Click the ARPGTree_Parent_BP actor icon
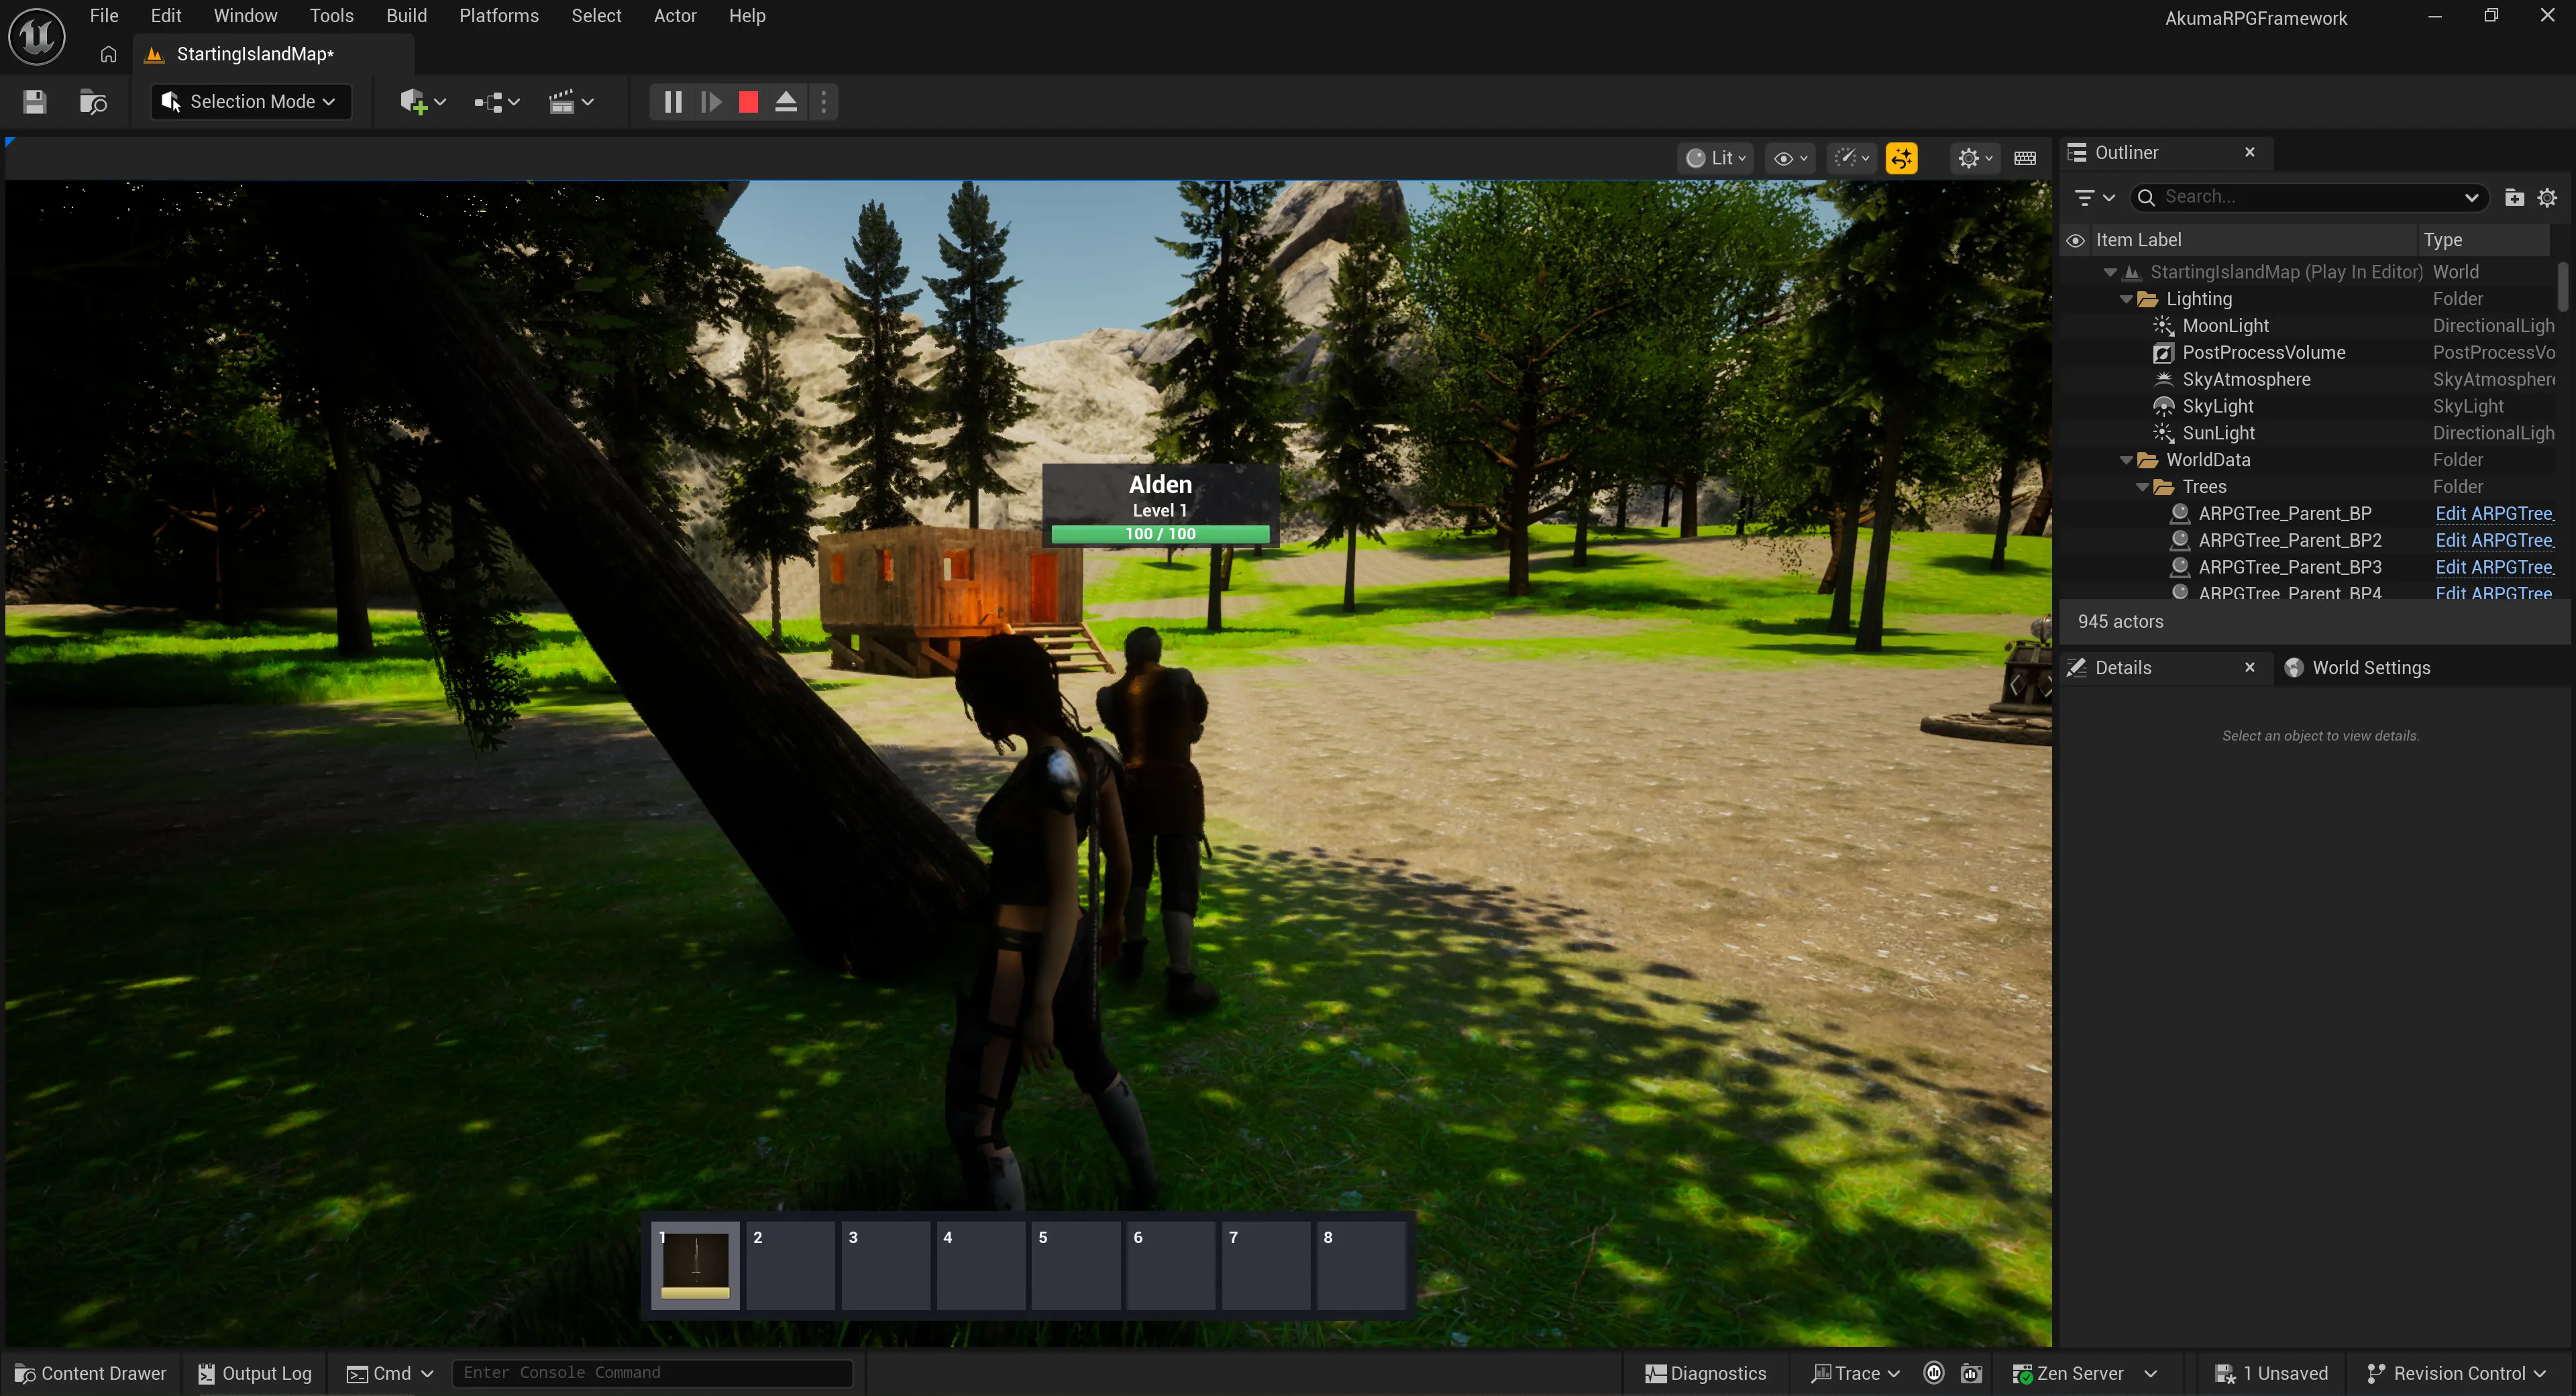Screen dimensions: 2576x1396 tap(2180, 513)
